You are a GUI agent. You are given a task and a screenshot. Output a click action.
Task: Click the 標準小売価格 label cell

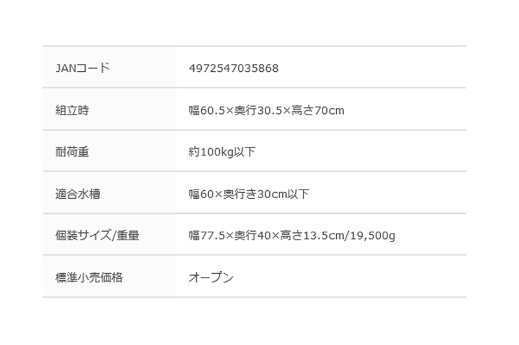[x=109, y=276]
